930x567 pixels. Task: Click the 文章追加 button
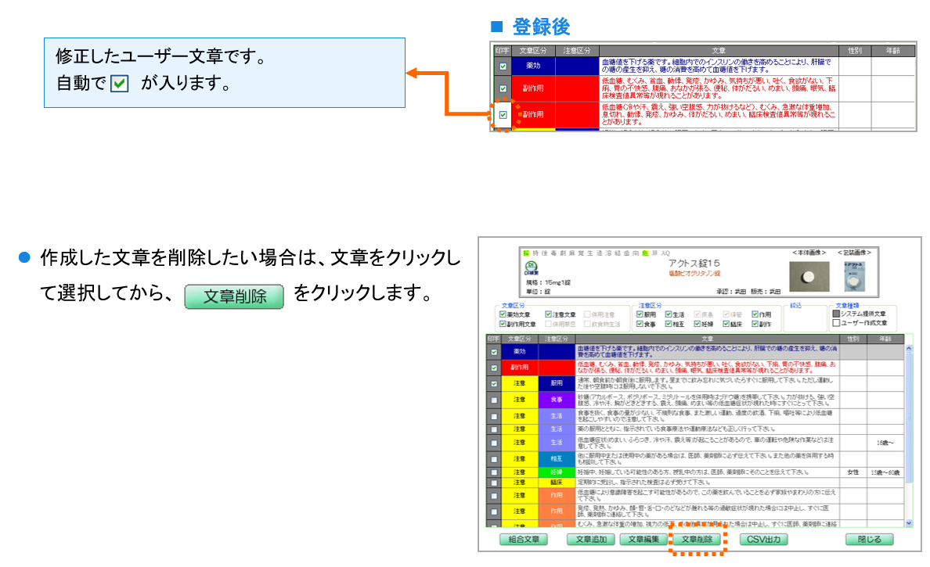click(591, 540)
